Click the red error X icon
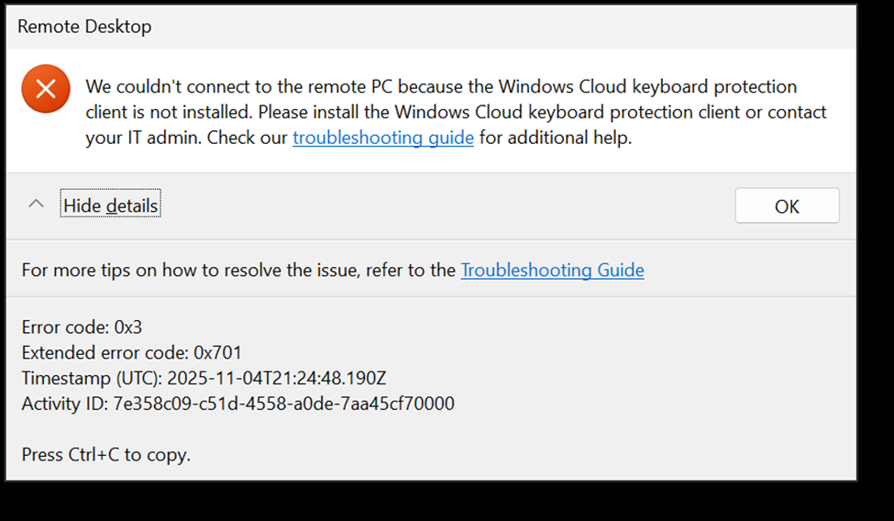This screenshot has height=521, width=894. (46, 89)
